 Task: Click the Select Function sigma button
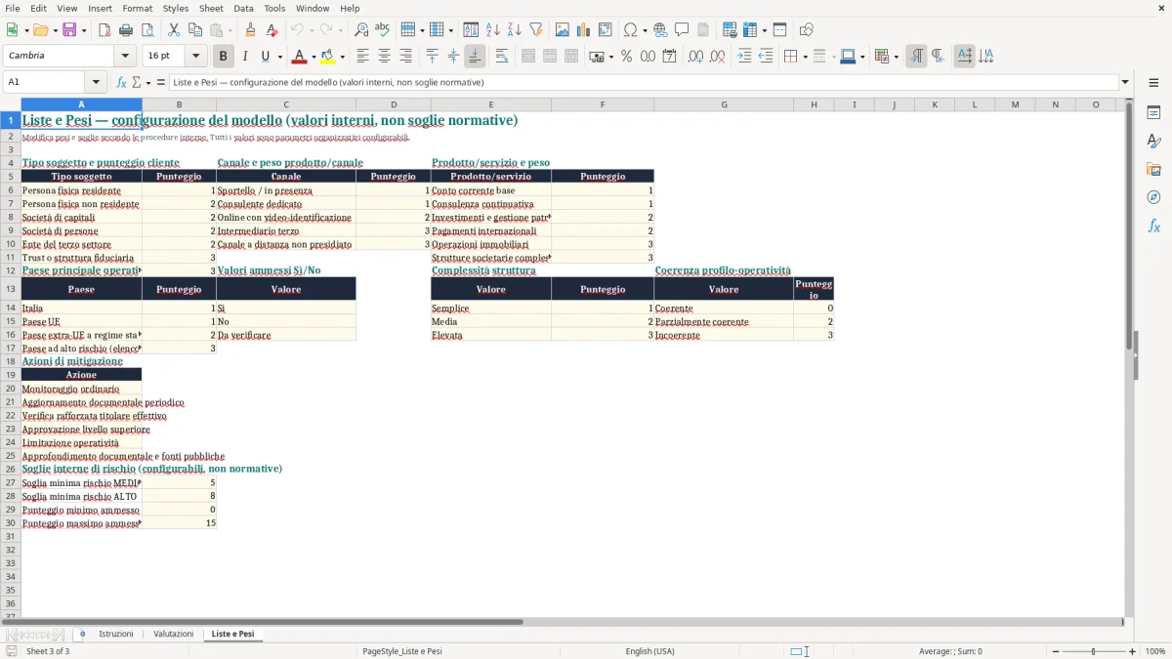tap(136, 82)
